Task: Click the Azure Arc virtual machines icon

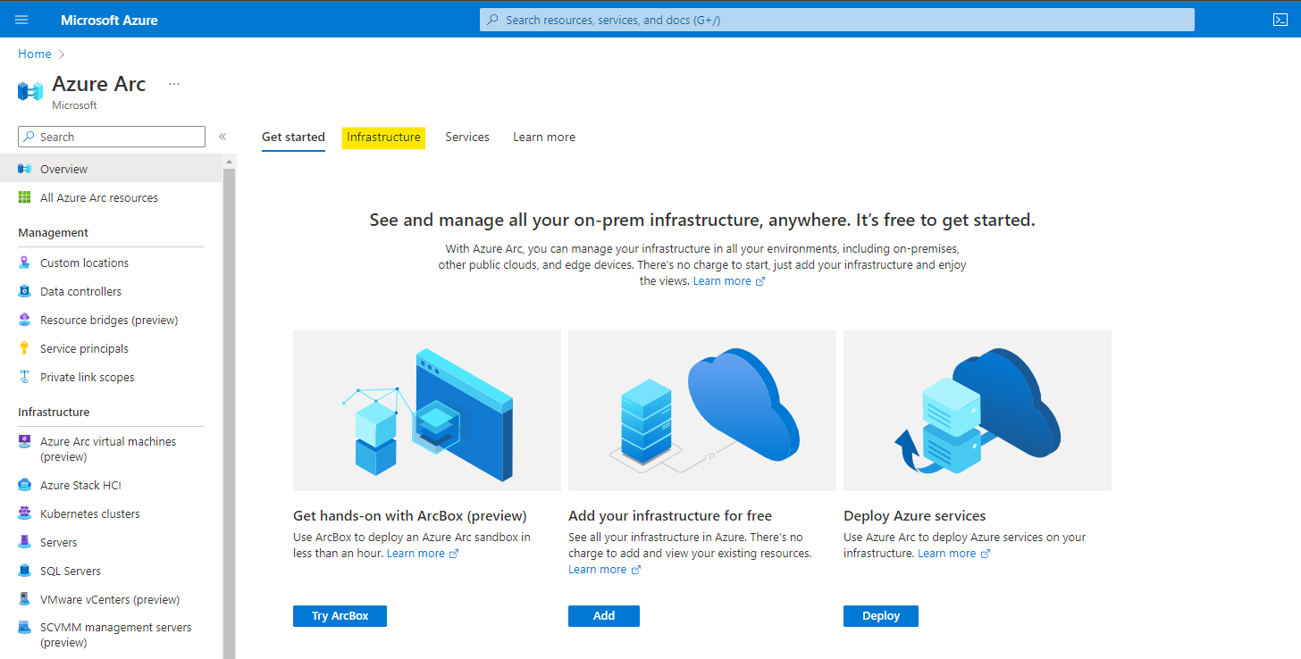Action: point(24,441)
